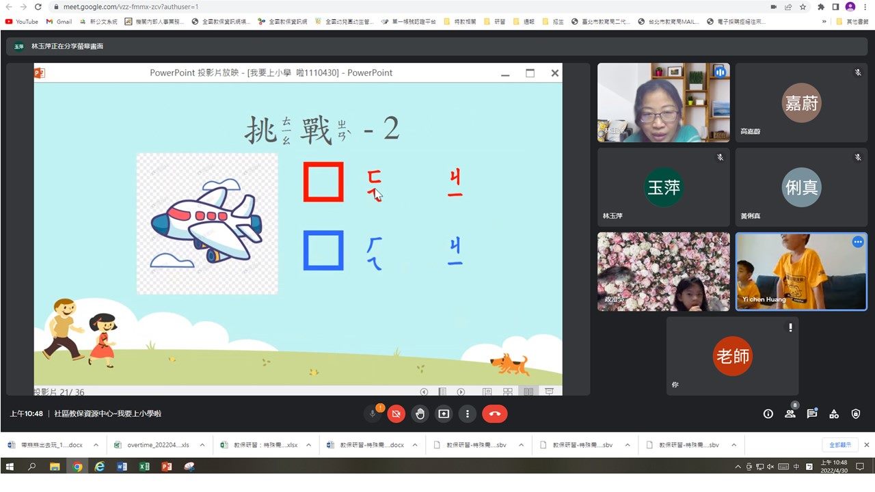Click the red square on the slide

[x=323, y=182]
